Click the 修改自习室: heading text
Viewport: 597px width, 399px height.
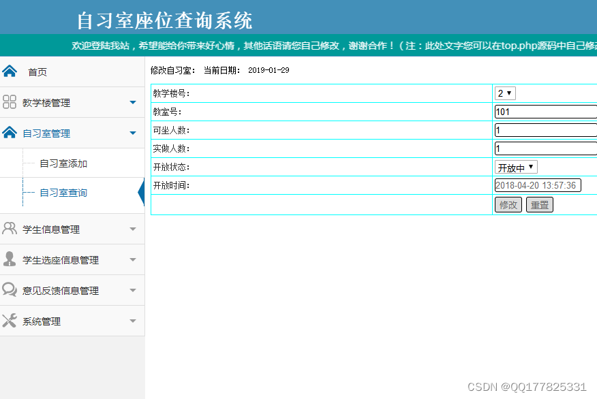click(173, 70)
